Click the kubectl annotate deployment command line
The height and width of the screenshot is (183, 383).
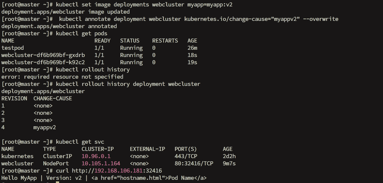pyautogui.click(x=199, y=19)
